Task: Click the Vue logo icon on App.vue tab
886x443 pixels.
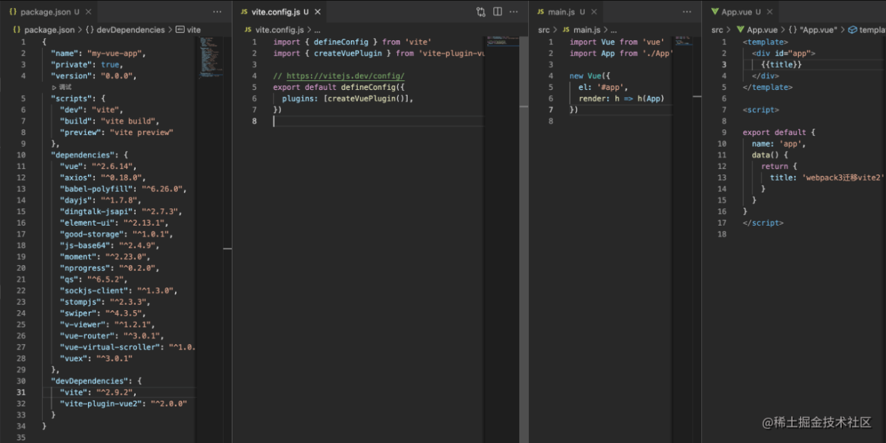Action: click(x=714, y=12)
